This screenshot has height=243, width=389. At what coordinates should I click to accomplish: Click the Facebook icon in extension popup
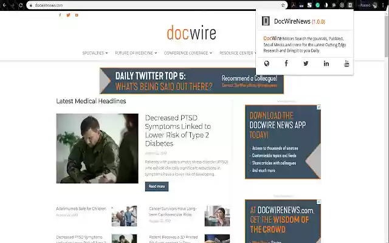pos(286,63)
